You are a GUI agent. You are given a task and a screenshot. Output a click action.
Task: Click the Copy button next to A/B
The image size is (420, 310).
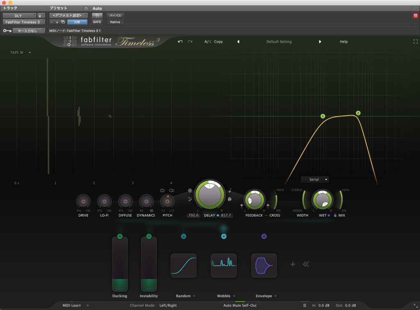coord(218,41)
